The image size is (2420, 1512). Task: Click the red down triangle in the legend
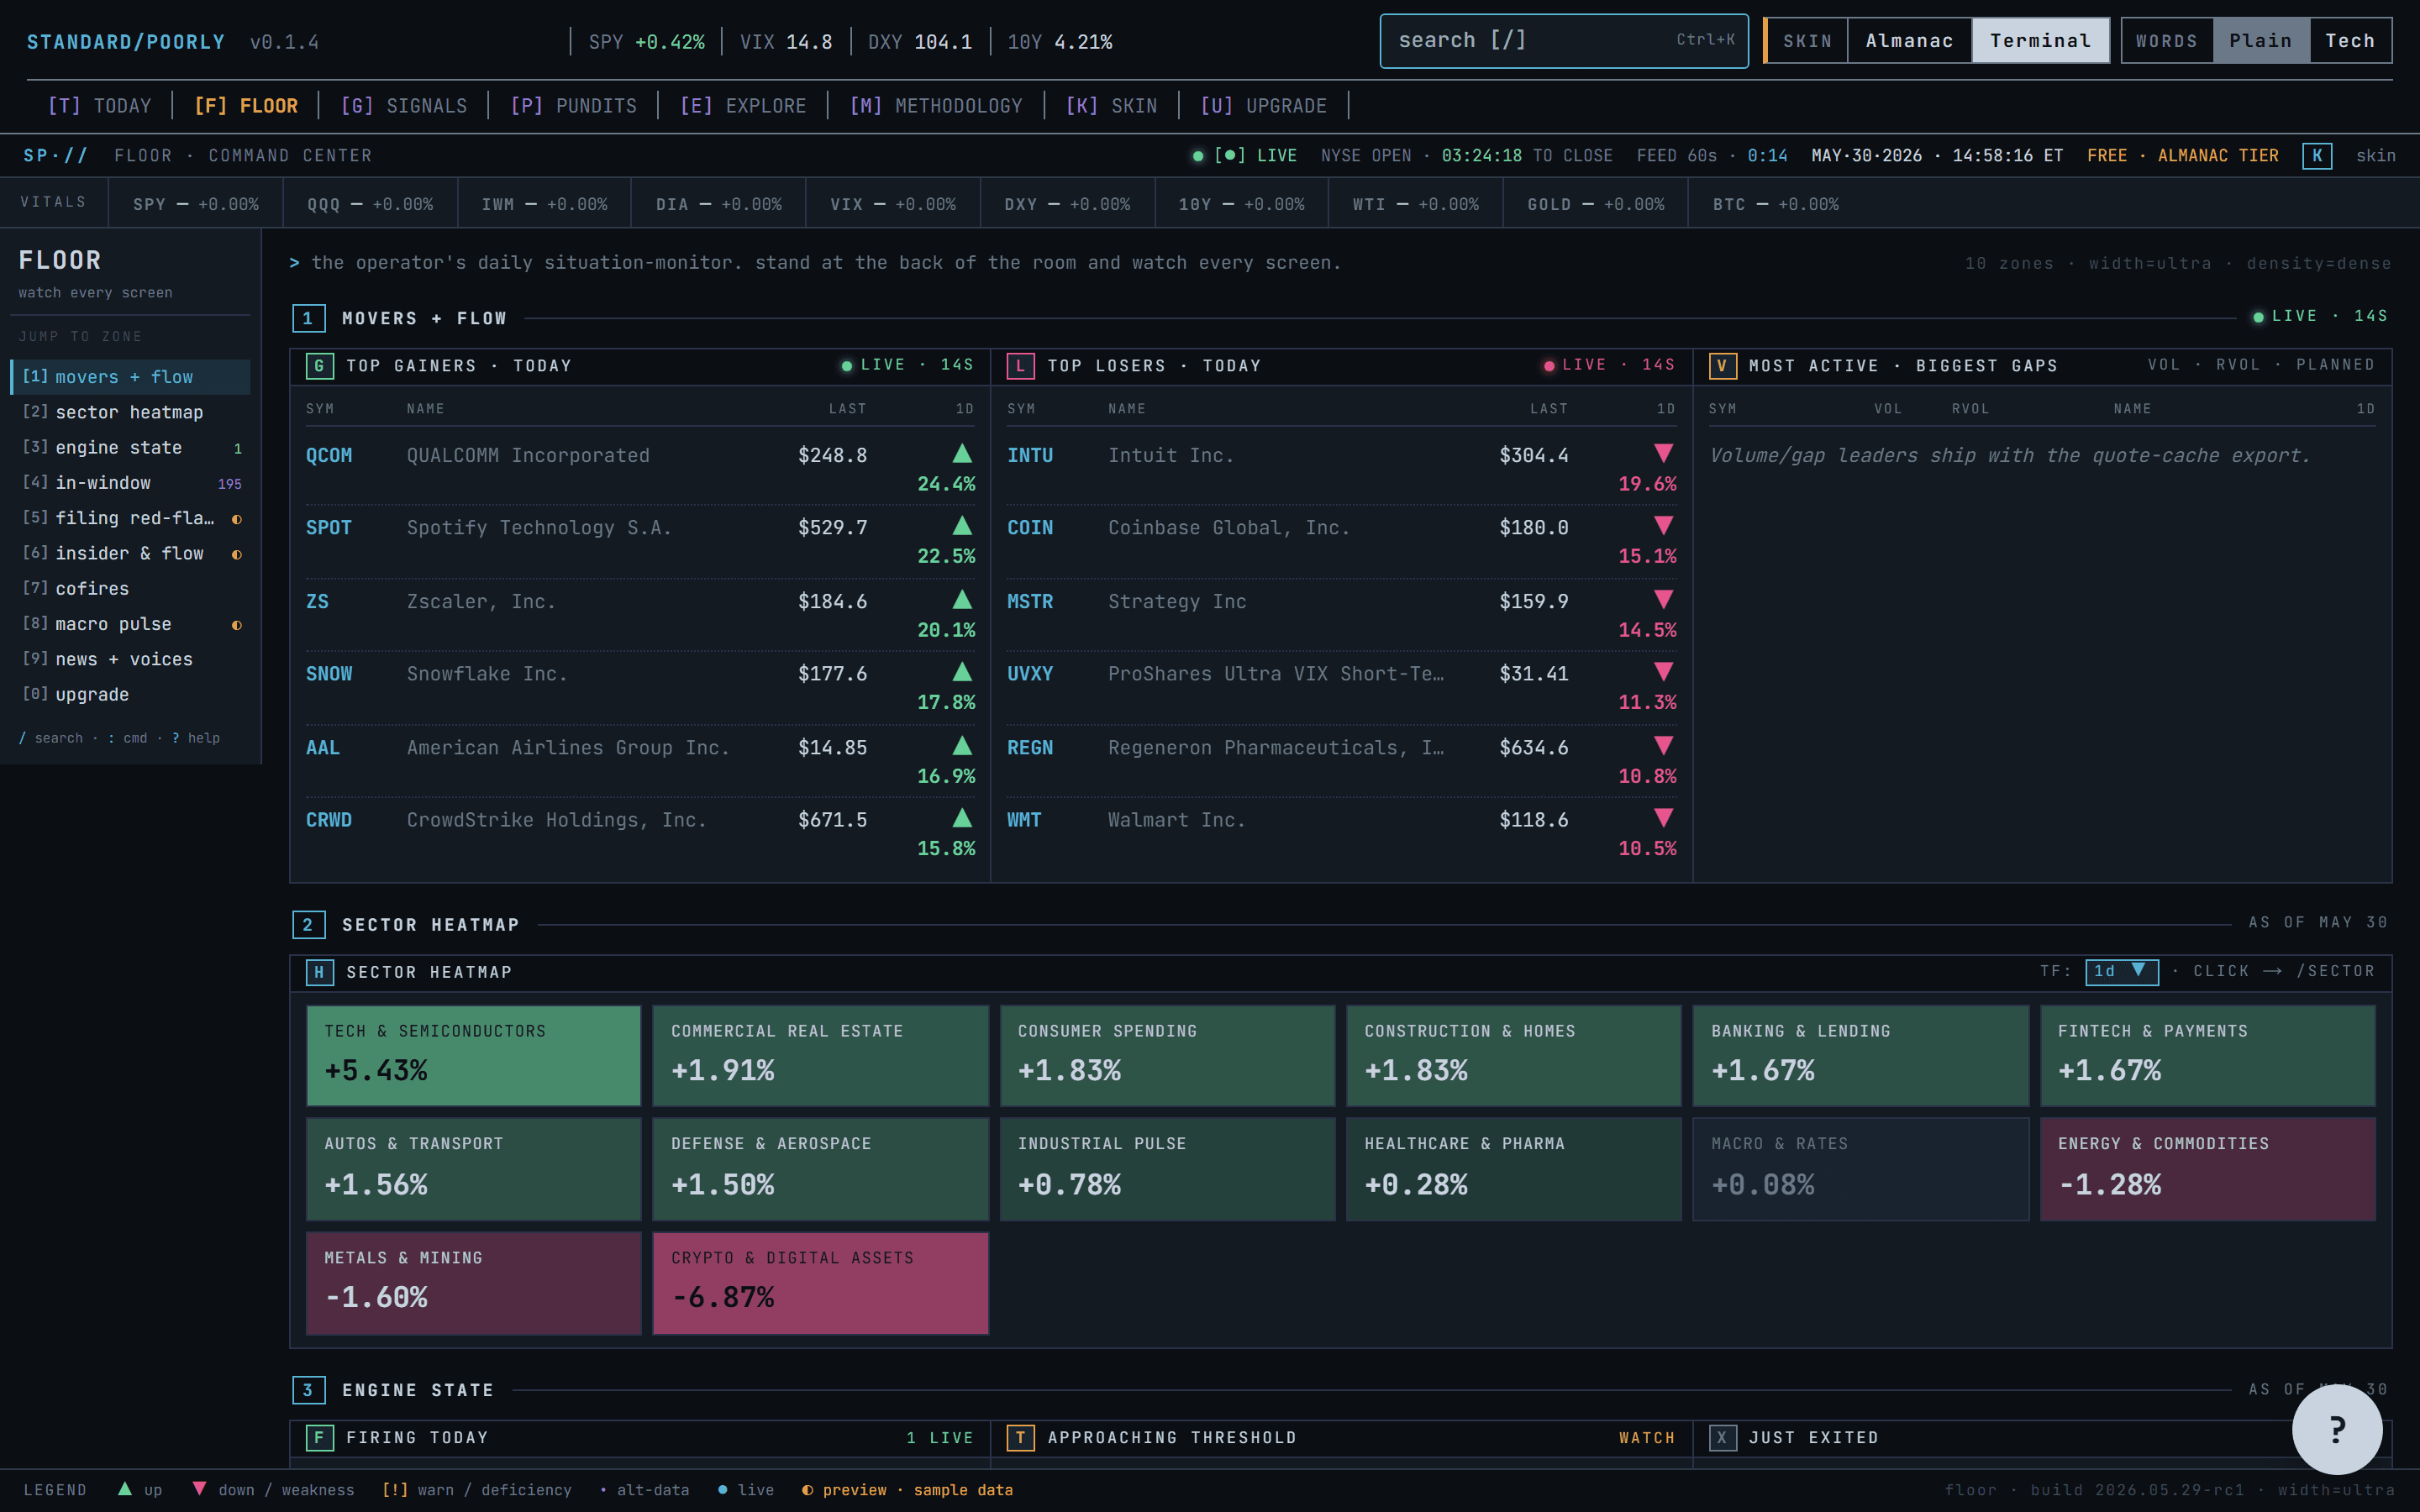pyautogui.click(x=199, y=1489)
